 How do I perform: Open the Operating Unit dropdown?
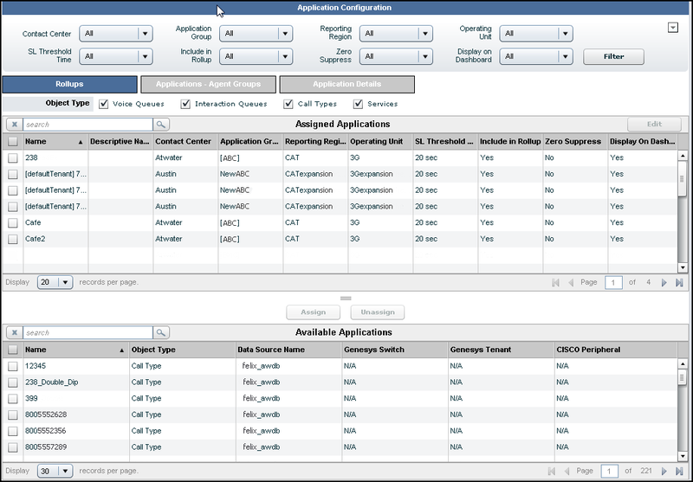click(536, 34)
